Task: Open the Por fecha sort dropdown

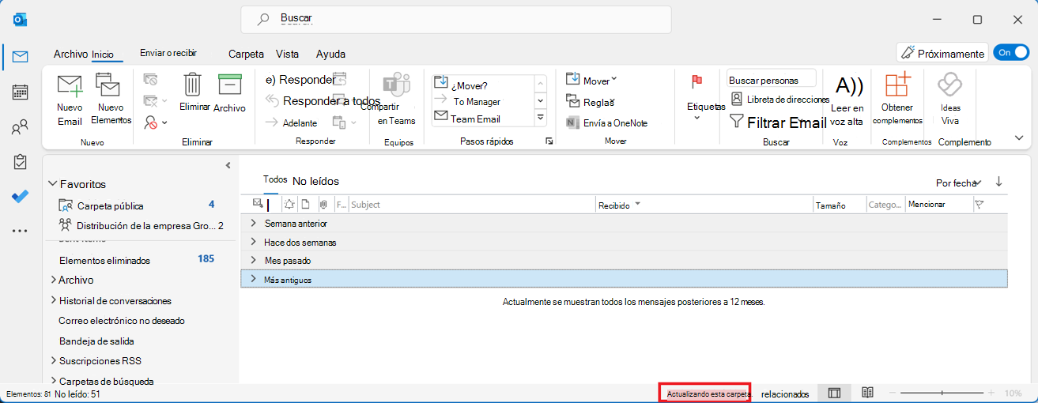Action: coord(959,183)
